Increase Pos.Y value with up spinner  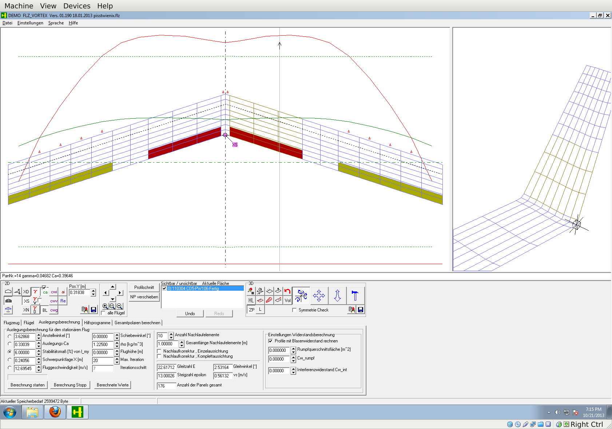coord(94,291)
